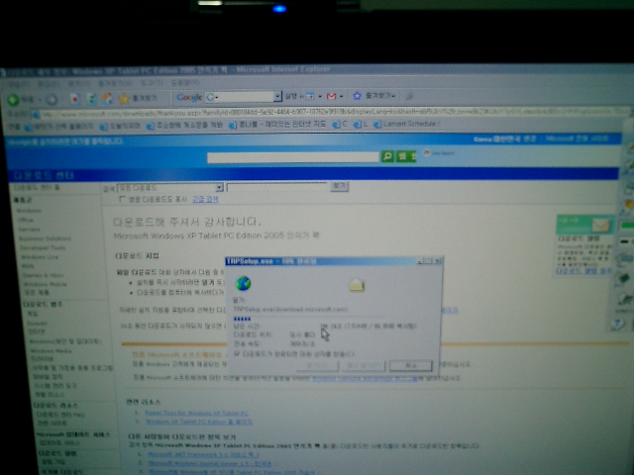634x475 pixels.
Task: Click the 취소 (Cancel) button in download dialog
Action: click(410, 365)
